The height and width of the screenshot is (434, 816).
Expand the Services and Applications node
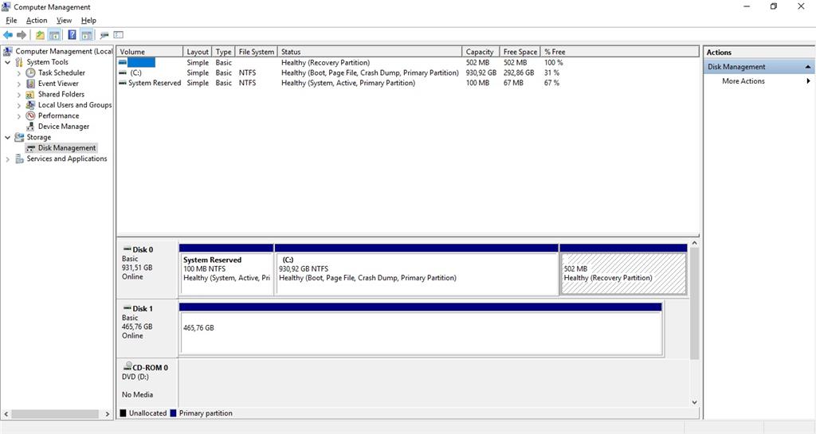[x=7, y=159]
